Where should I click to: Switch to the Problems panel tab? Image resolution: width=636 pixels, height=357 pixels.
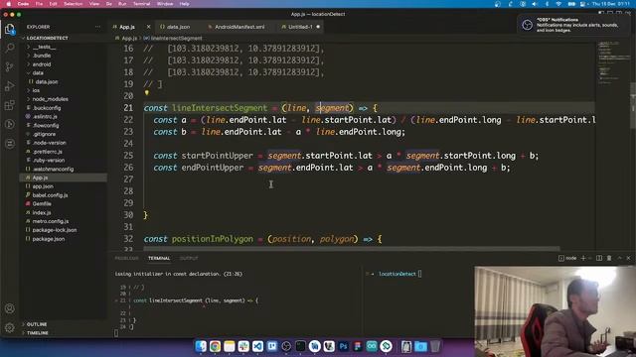(x=126, y=258)
